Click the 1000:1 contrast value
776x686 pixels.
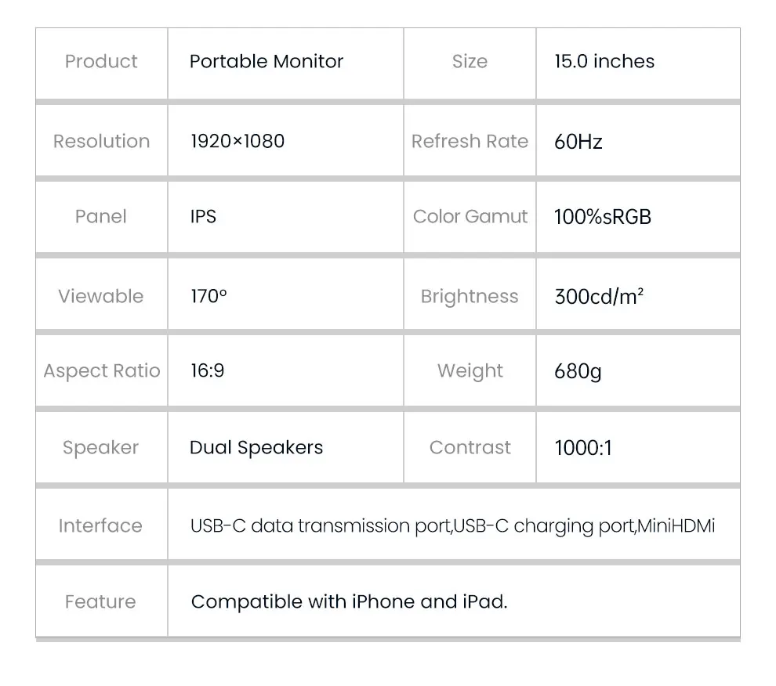coord(583,448)
